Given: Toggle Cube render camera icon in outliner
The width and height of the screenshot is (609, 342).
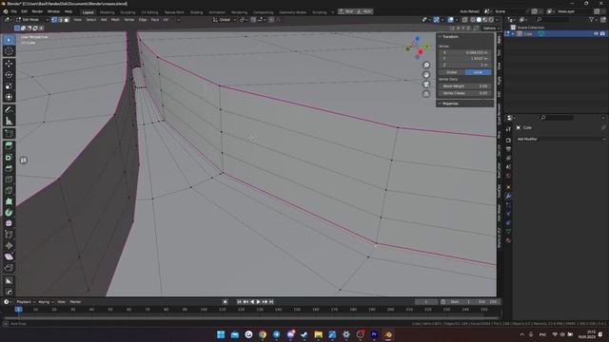Looking at the screenshot, I should (602, 34).
